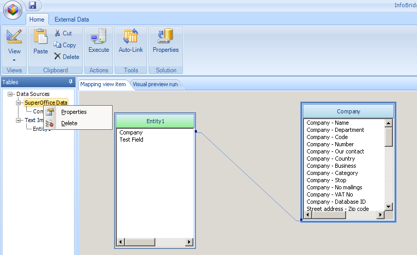Open the Visual preview run tab

tap(155, 84)
